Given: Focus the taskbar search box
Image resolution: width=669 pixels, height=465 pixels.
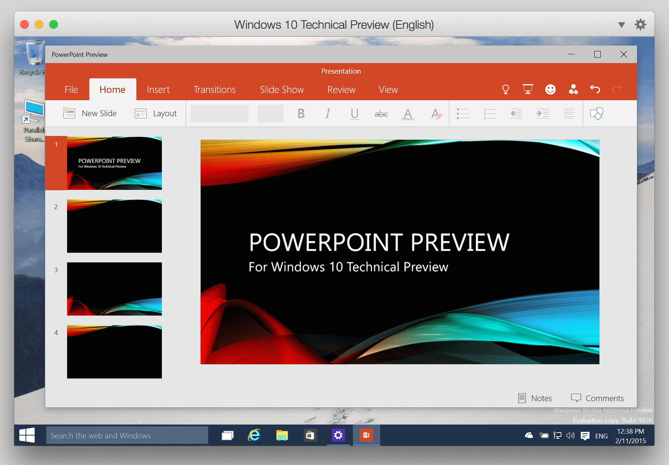Looking at the screenshot, I should [127, 435].
